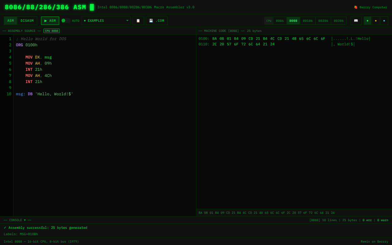The width and height of the screenshot is (392, 245).
Task: Choose the blue theme color dot
Action: [x=384, y=21]
